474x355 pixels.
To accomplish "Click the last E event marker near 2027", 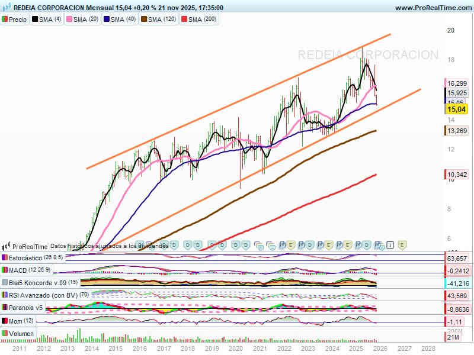I will [x=402, y=244].
